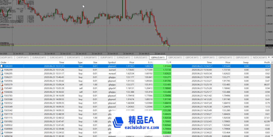Click the order icon beside 1501115
Viewport: 273px width, 137px height.
coord(2,118)
